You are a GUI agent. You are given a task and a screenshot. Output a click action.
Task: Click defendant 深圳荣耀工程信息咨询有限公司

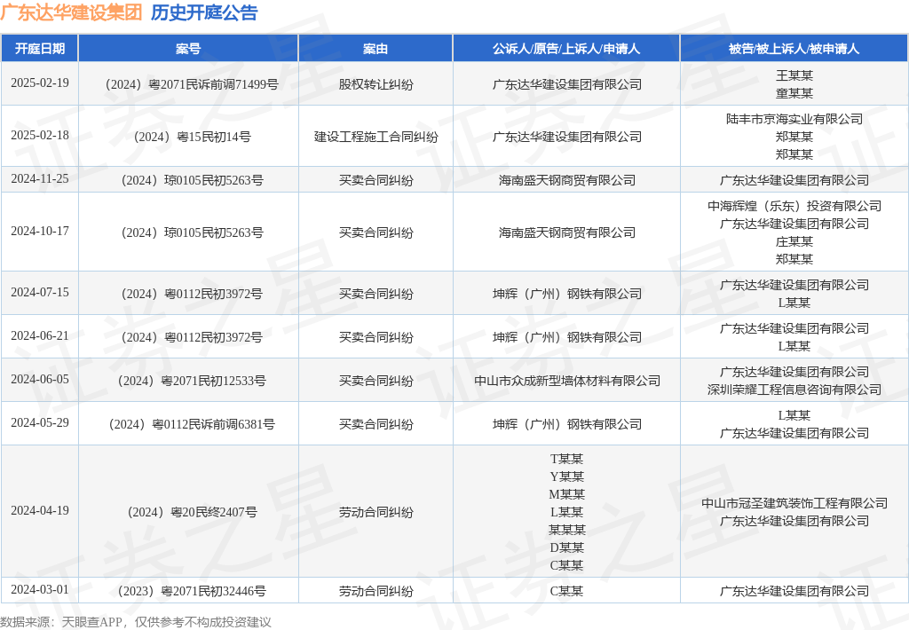coord(794,390)
